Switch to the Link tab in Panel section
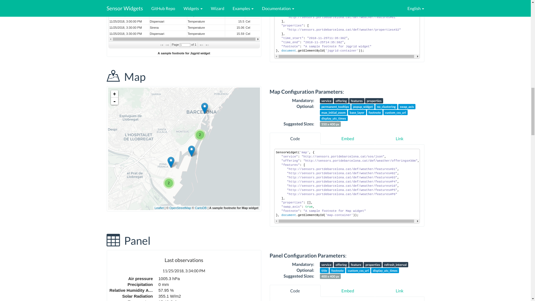 pos(399,291)
